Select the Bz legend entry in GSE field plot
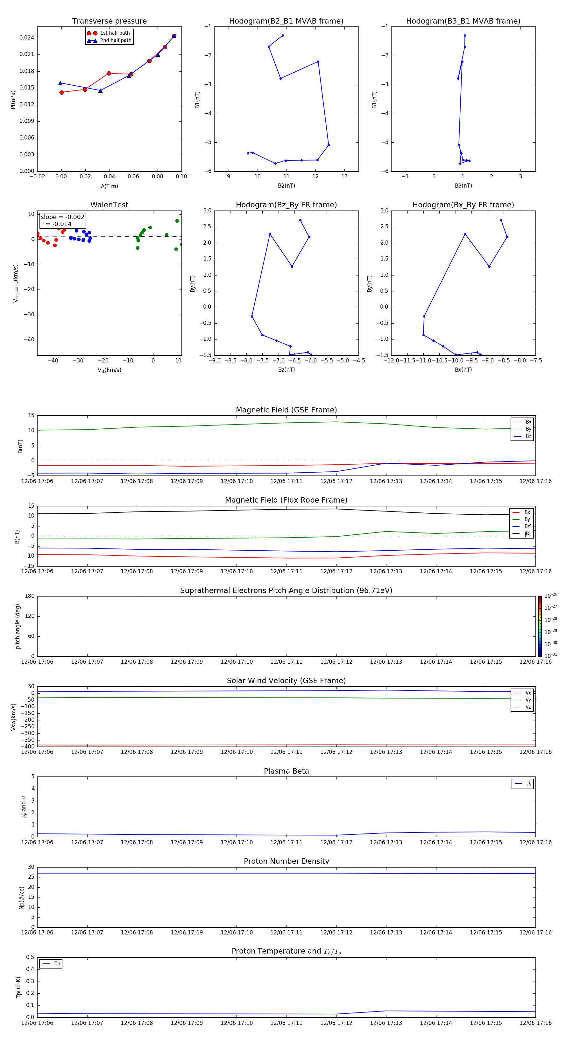The height and width of the screenshot is (1051, 573). [x=522, y=436]
